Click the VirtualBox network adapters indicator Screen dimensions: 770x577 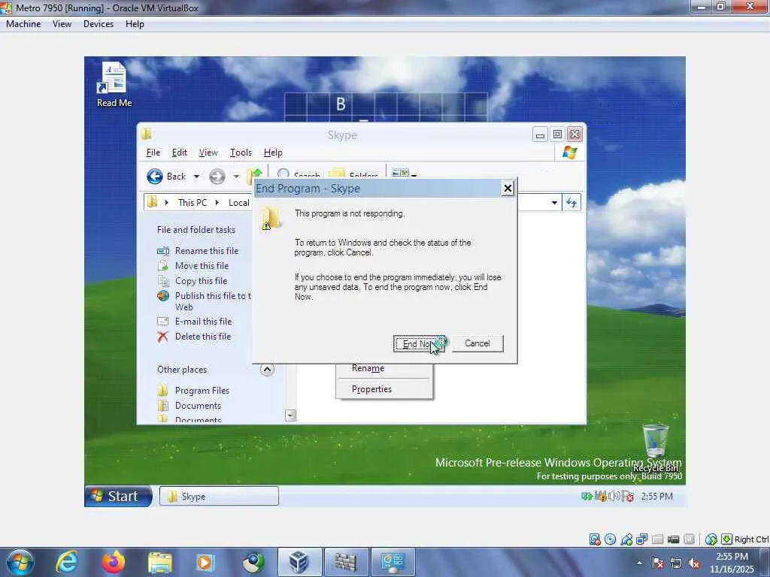(642, 539)
